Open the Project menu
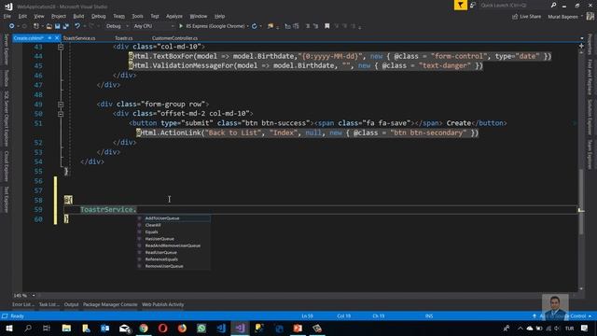Image resolution: width=597 pixels, height=336 pixels. coord(58,17)
